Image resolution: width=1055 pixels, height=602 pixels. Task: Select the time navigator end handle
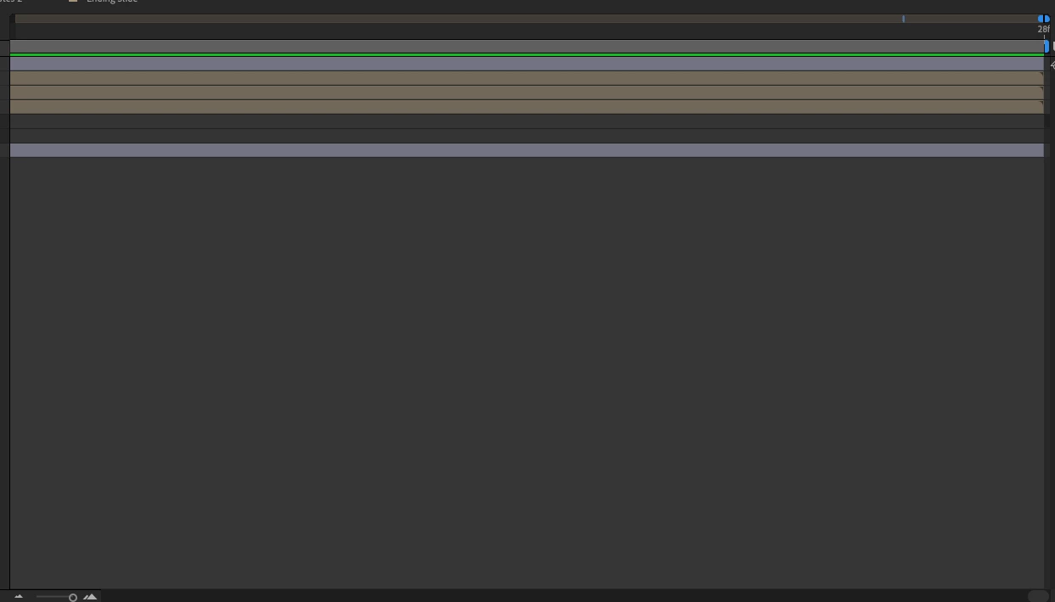tap(1047, 19)
